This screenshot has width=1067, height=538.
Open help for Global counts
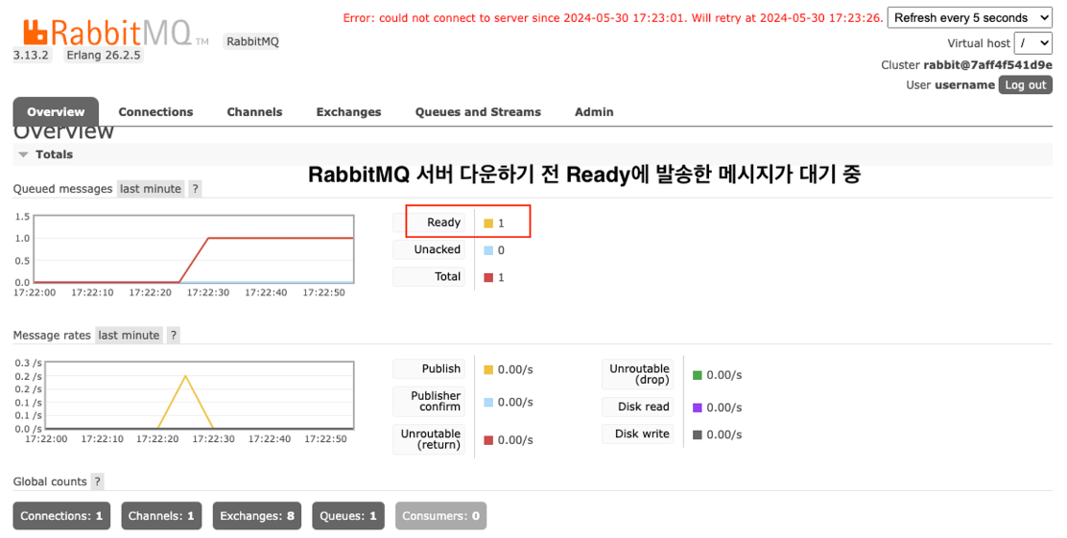tap(98, 481)
